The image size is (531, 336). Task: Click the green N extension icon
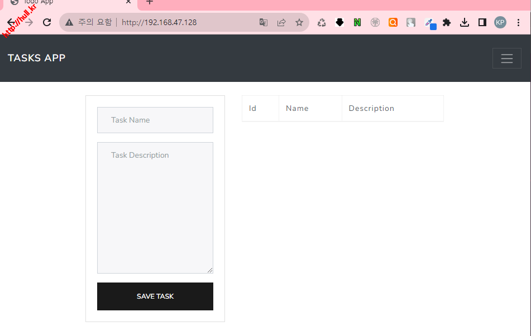tap(357, 22)
